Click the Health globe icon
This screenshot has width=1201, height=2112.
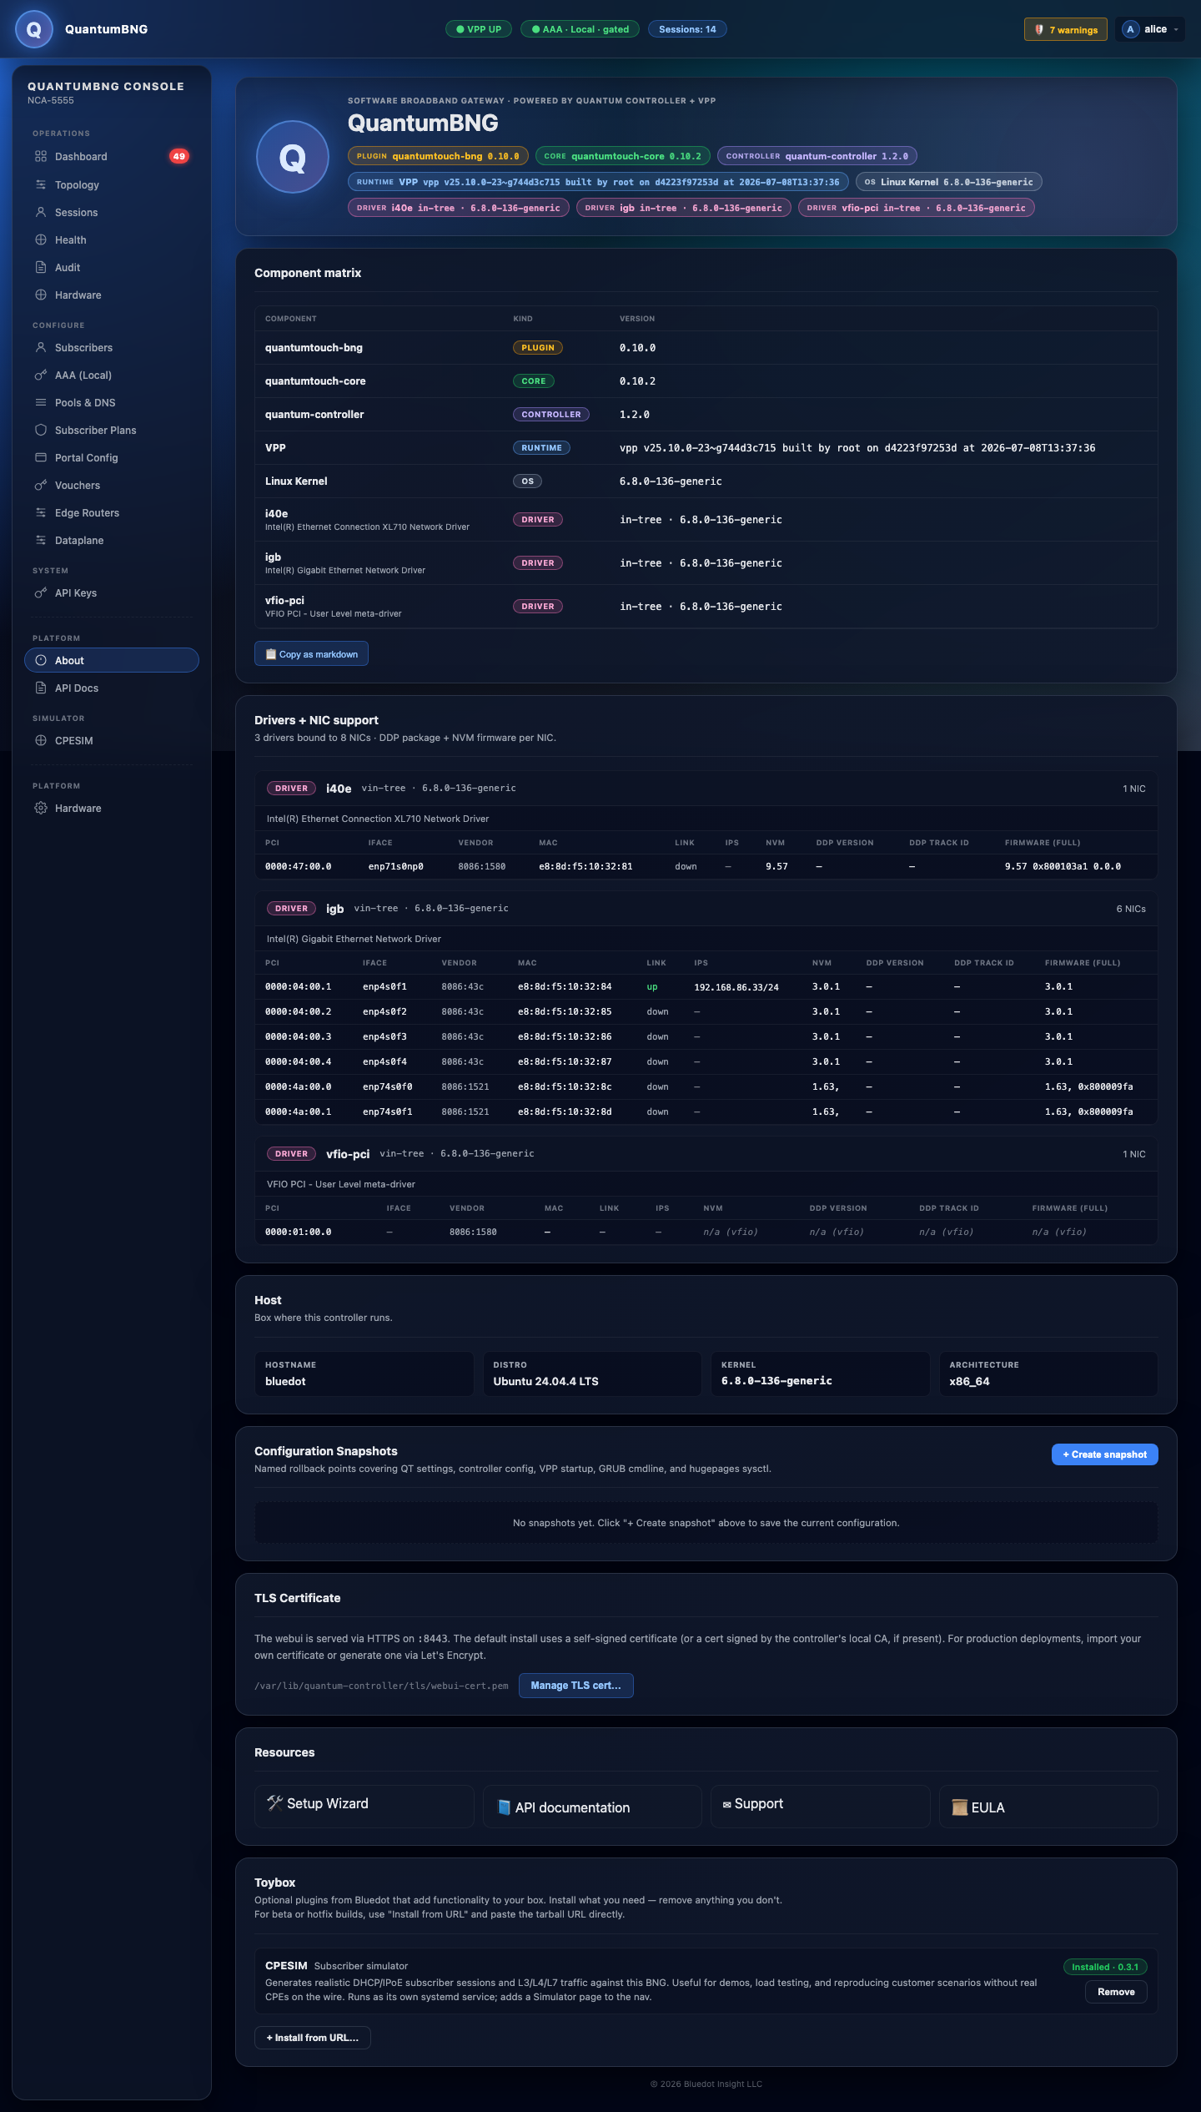41,239
